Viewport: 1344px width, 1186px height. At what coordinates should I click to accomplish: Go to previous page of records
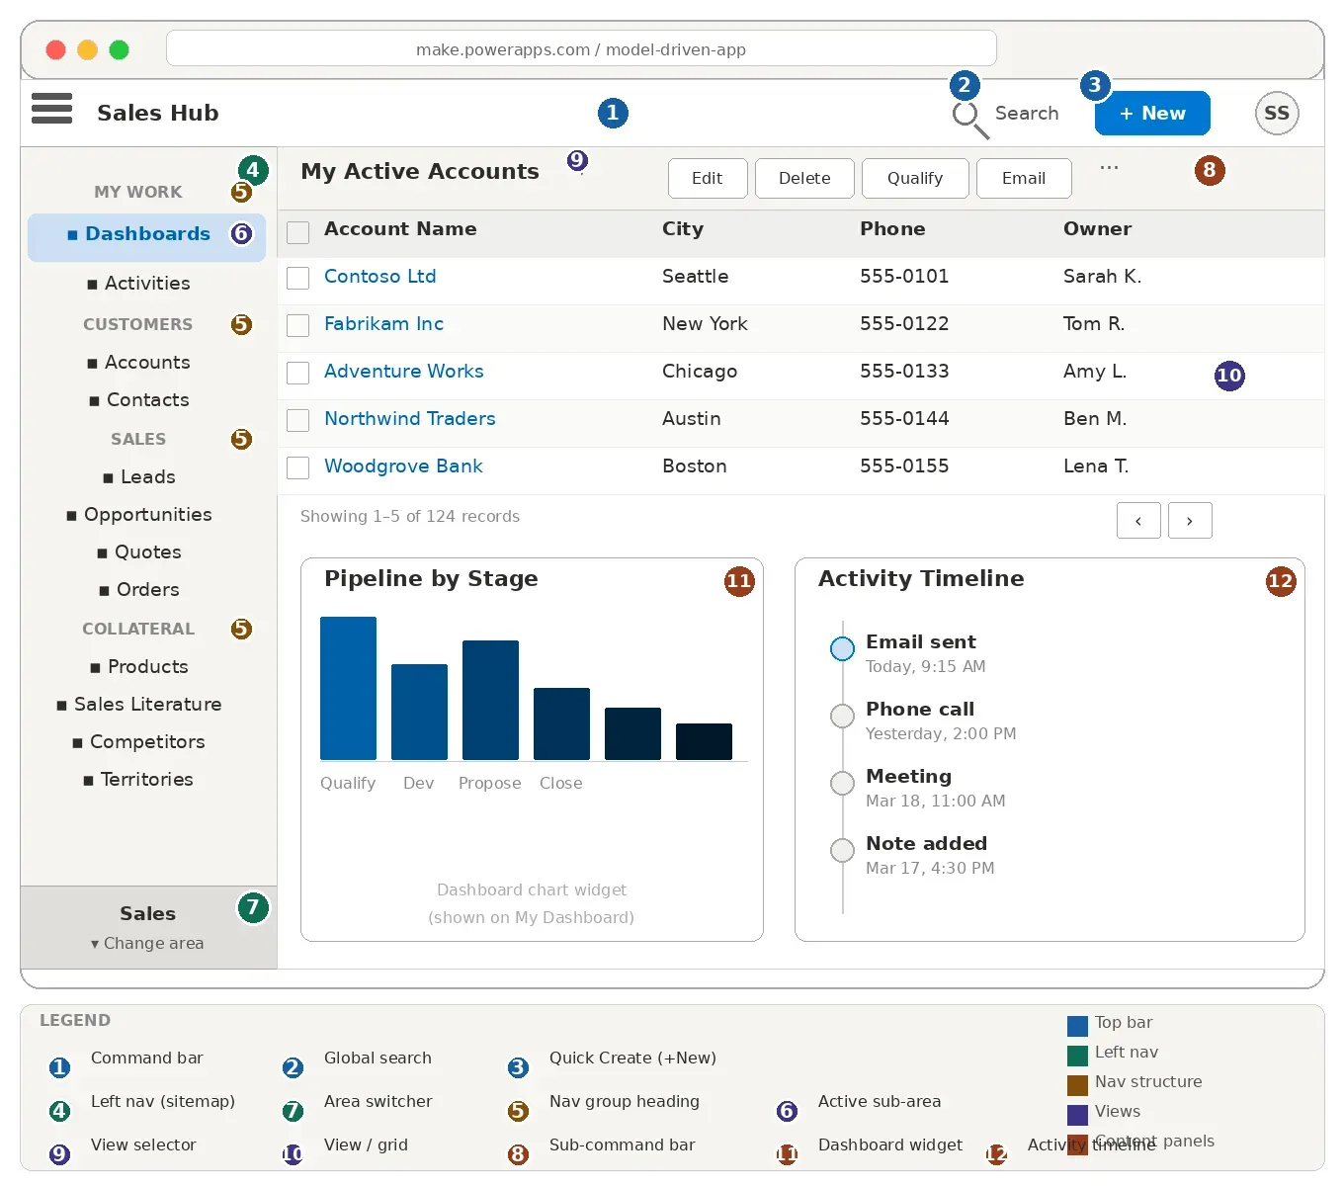click(x=1138, y=520)
